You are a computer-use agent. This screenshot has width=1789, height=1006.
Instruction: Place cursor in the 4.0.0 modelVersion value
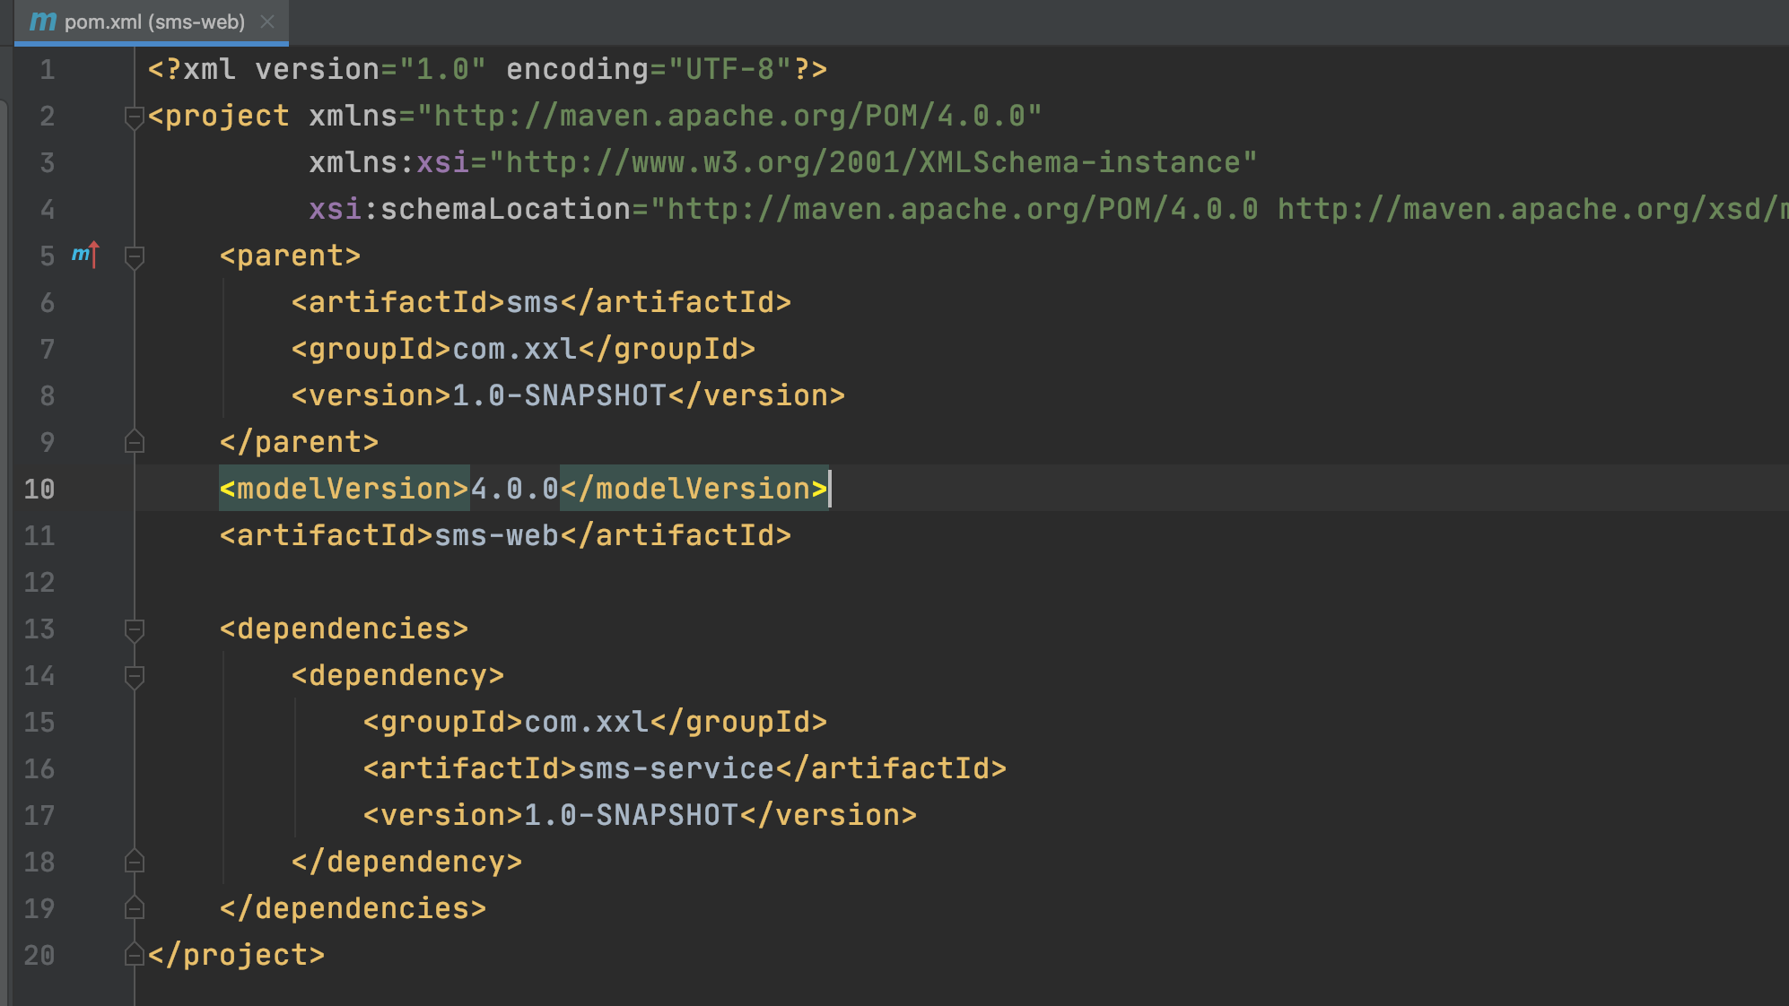coord(514,490)
